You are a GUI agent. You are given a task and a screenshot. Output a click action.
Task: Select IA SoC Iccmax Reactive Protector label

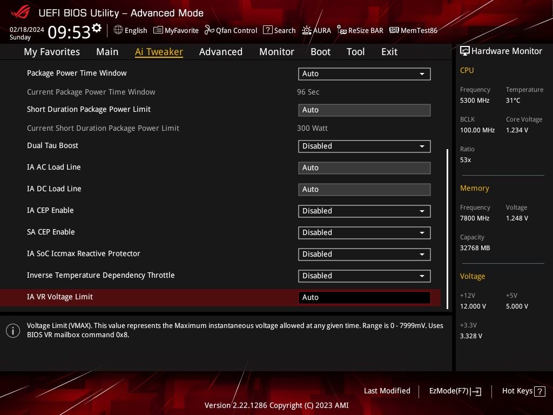point(83,253)
